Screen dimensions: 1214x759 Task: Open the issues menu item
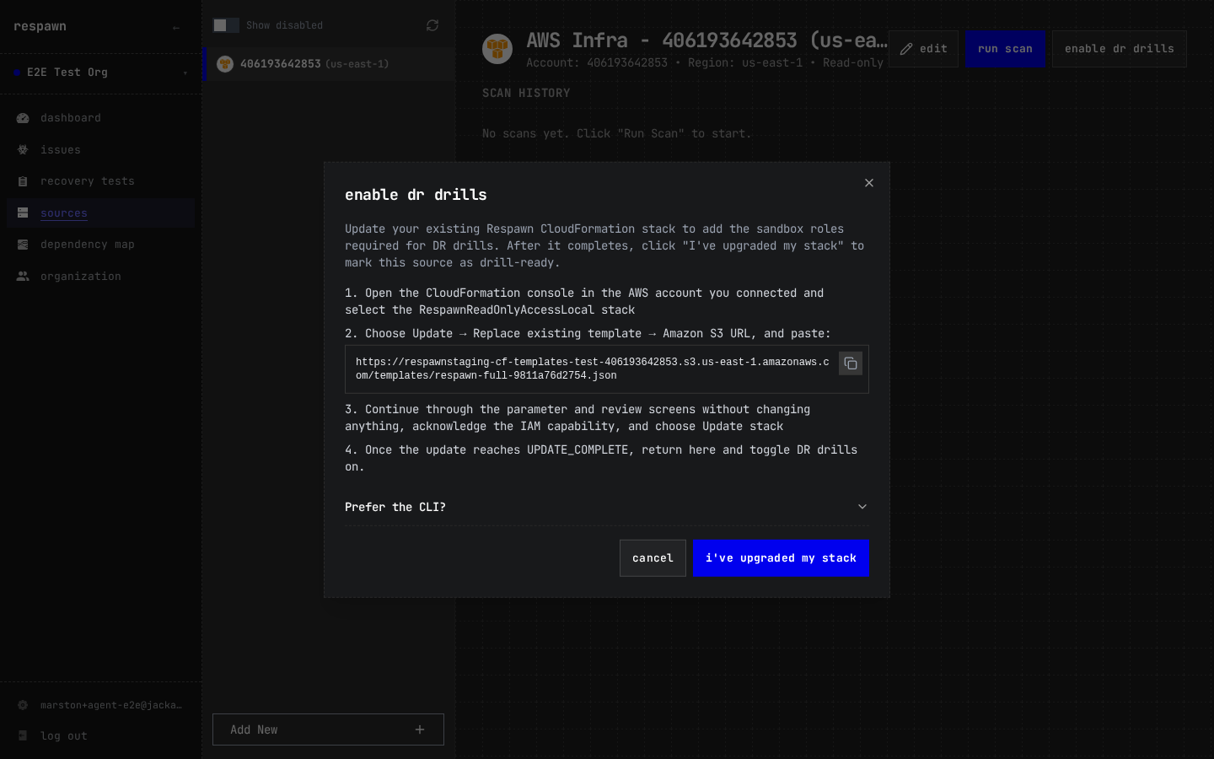point(100,150)
